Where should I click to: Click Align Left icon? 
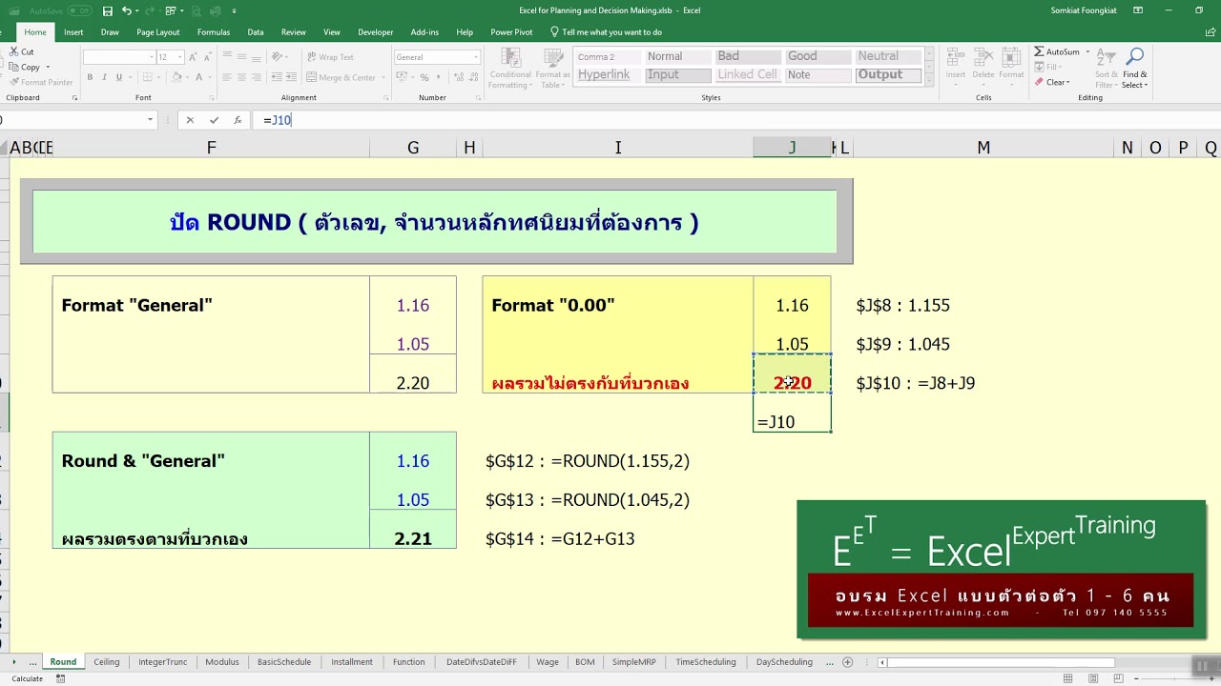tap(228, 77)
